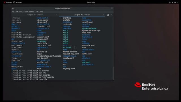The height and width of the screenshot is (102, 181).
Task: Click the 'fstab' entry
Action: tap(14, 58)
